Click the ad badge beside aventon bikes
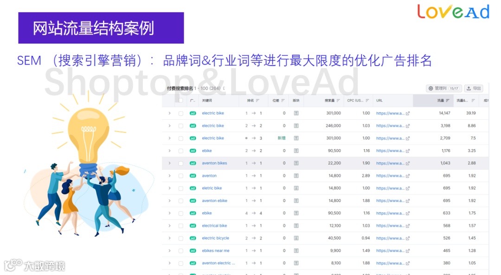The height and width of the screenshot is (275, 501). [193, 163]
